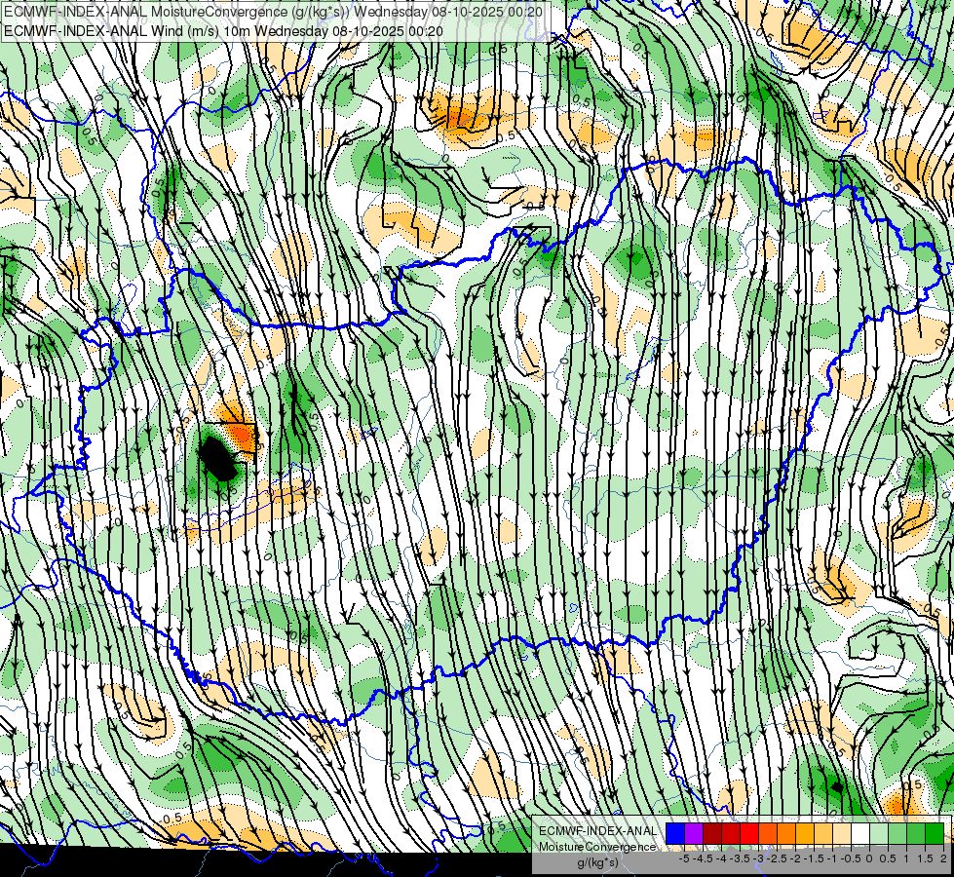
Task: Click the '-5' legend scale value
Action: pos(684,858)
